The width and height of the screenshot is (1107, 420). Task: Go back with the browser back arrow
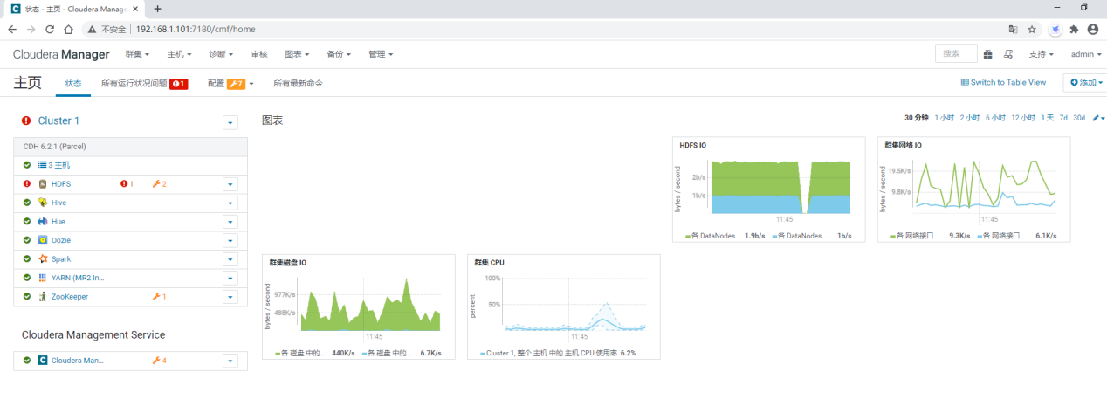[11, 29]
